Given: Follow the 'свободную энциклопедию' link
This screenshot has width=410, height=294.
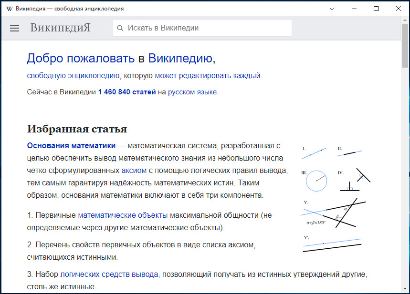Looking at the screenshot, I should click(73, 76).
